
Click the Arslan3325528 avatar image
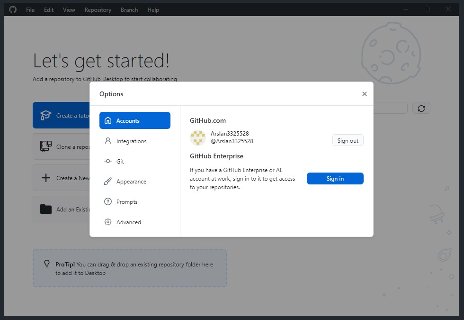pos(198,138)
